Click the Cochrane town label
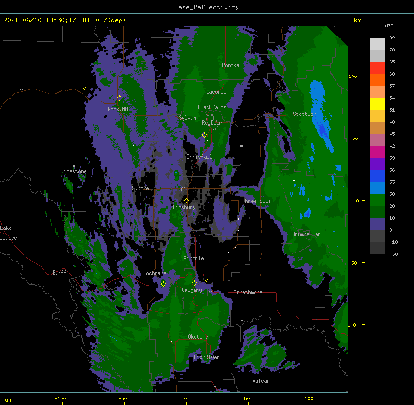 pyautogui.click(x=155, y=273)
